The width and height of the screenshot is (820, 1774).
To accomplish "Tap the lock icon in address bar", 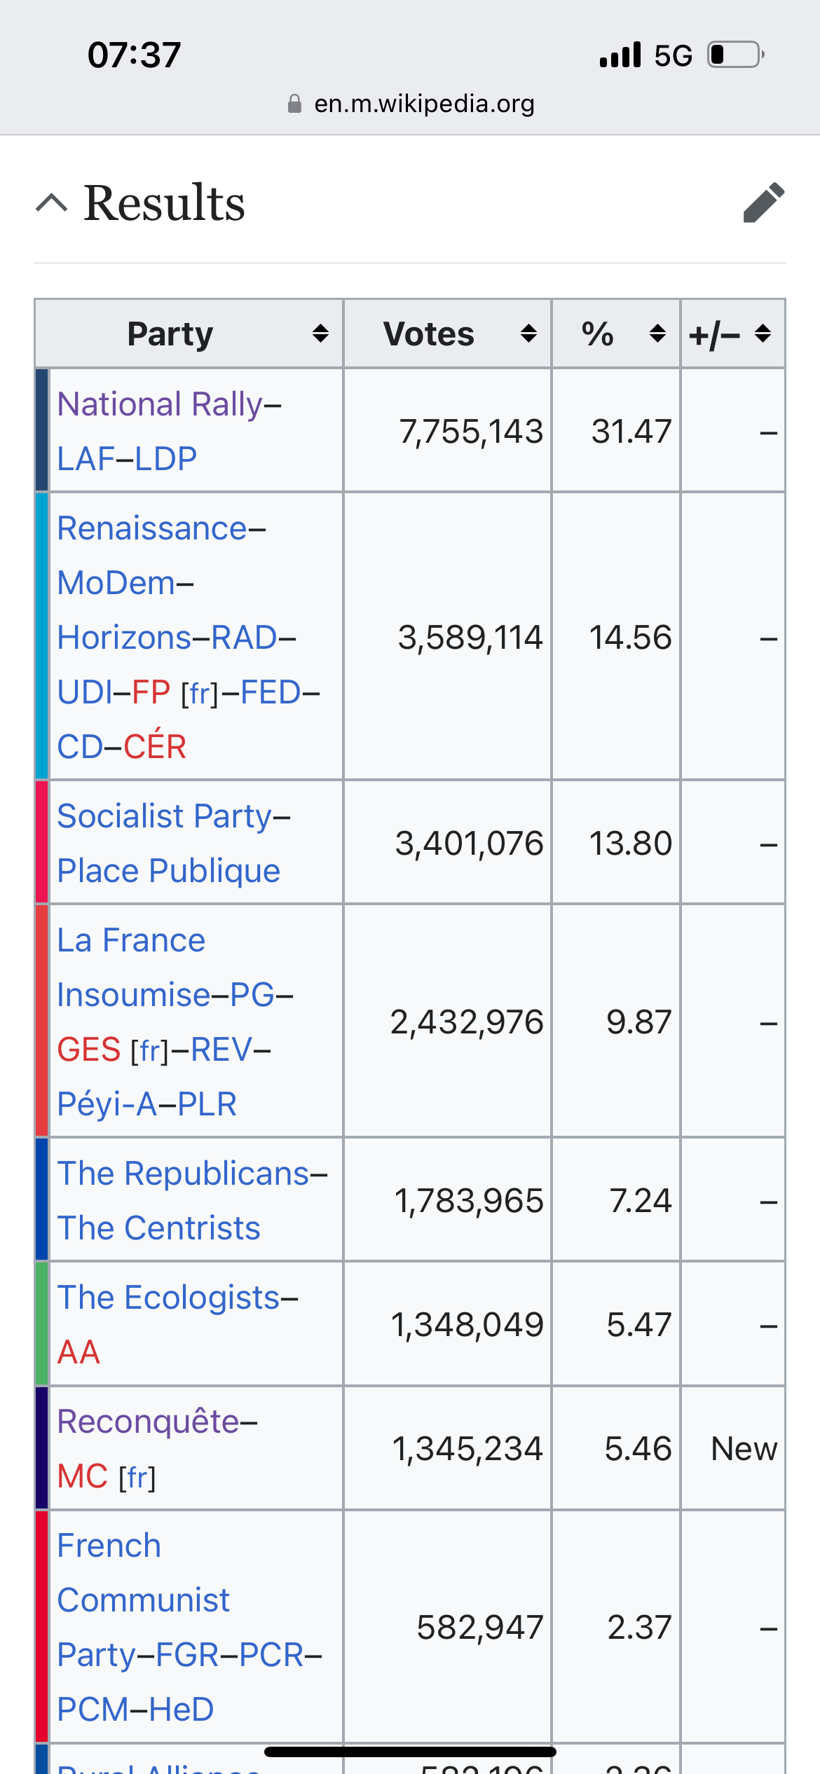I will (294, 104).
